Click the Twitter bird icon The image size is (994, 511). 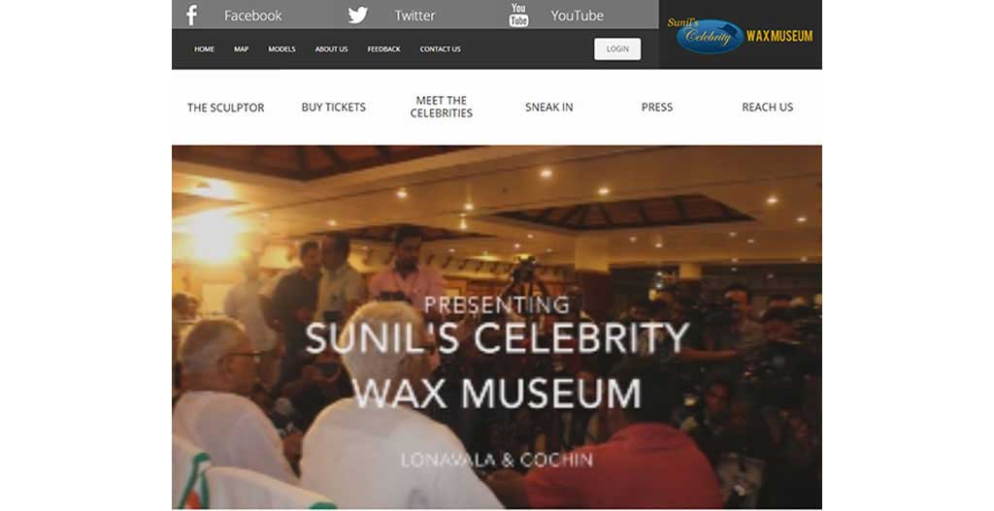[357, 16]
